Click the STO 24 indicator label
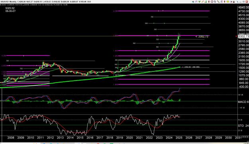The width and height of the screenshot is (249, 144). pyautogui.click(x=243, y=126)
